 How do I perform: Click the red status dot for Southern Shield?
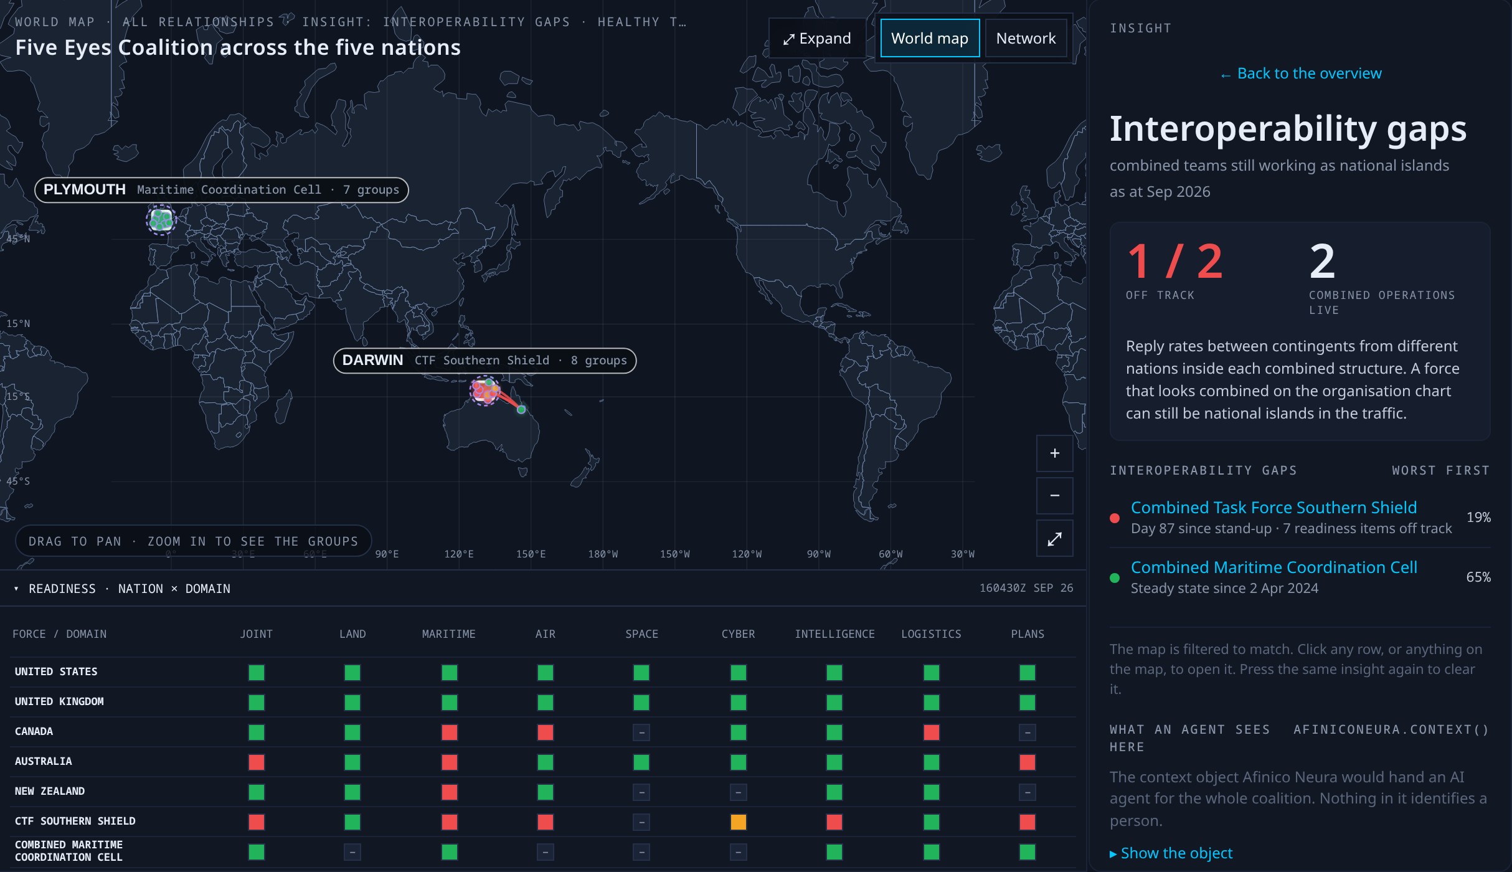[x=1115, y=518]
